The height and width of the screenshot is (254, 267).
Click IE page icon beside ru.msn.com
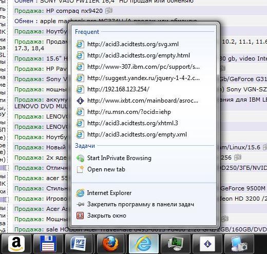point(80,112)
